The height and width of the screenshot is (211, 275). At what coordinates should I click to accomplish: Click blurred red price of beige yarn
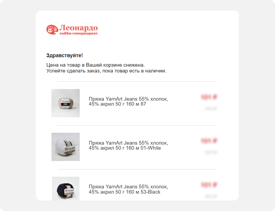209,97
